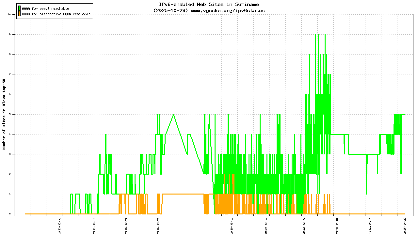
Task: Click the 2025-10-27 date label
Action: [404, 226]
